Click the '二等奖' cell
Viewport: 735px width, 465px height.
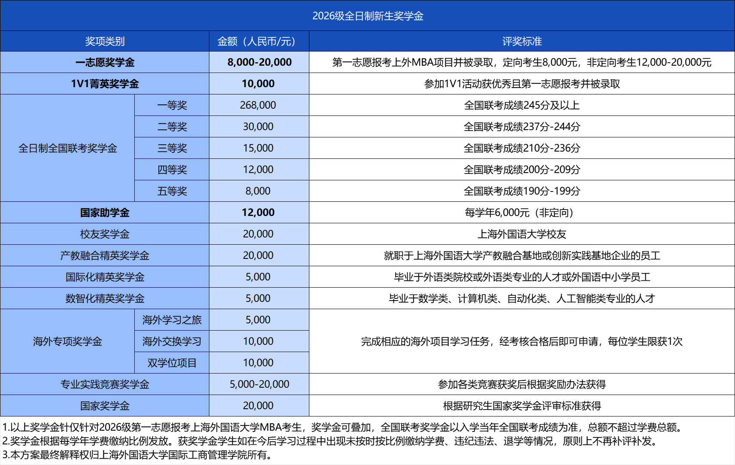(x=172, y=127)
